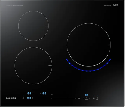Viewport: 125px width, 107px height.
Task: Click the Samsung logo
Action: tap(11, 98)
